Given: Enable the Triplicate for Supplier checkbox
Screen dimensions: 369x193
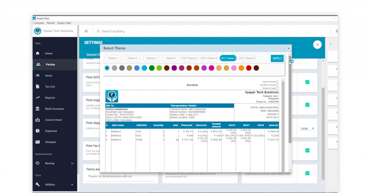Looking at the screenshot, I should click(277, 88).
